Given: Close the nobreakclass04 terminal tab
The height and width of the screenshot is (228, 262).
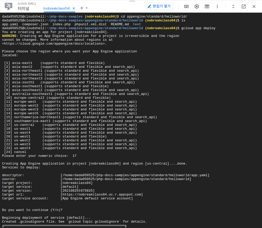Looking at the screenshot, I should 74,8.
